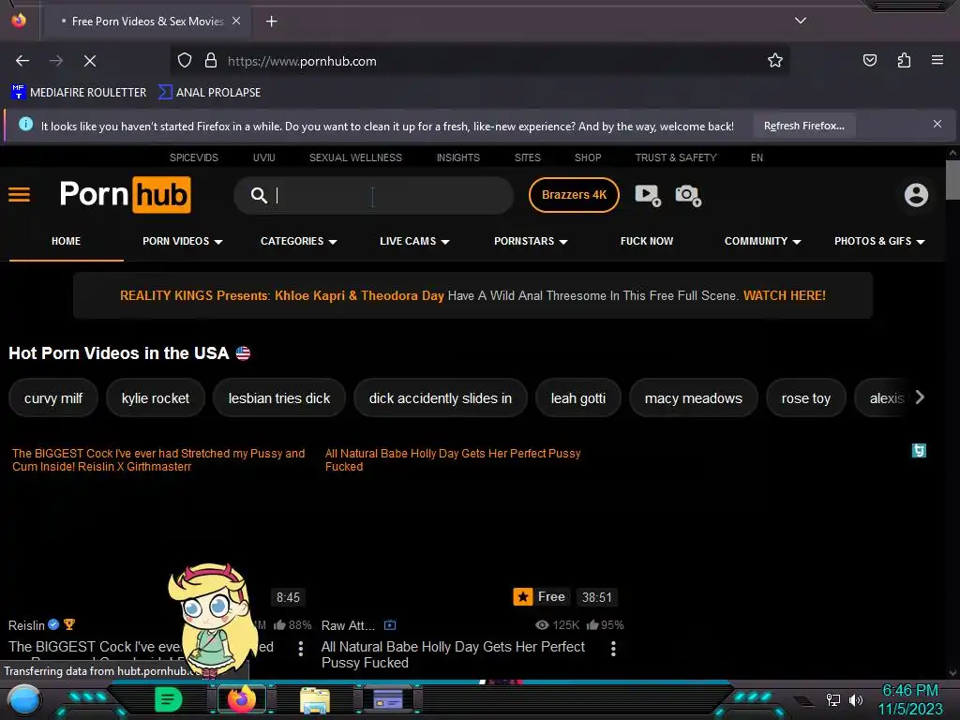Open the UVIU top link
960x720 pixels.
263,157
